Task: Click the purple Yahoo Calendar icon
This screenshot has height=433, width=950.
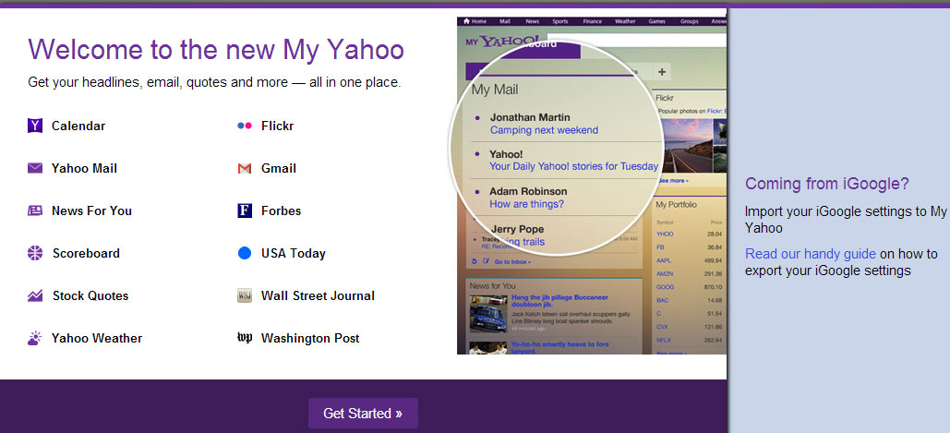Action: 35,126
